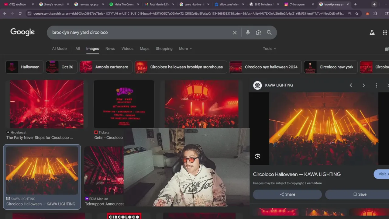Image resolution: width=389 pixels, height=219 pixels.
Task: Select the Images results tab
Action: tap(93, 49)
